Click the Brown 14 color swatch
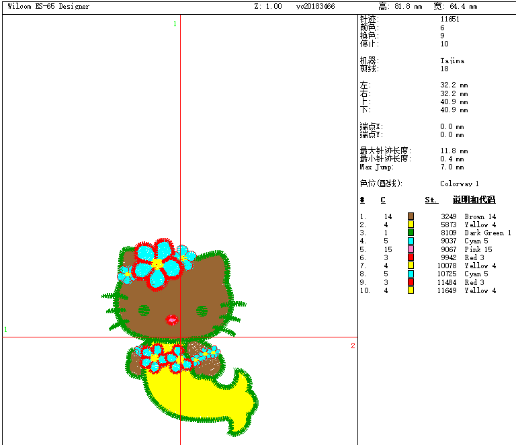Image resolution: width=516 pixels, height=445 pixels. 411,216
